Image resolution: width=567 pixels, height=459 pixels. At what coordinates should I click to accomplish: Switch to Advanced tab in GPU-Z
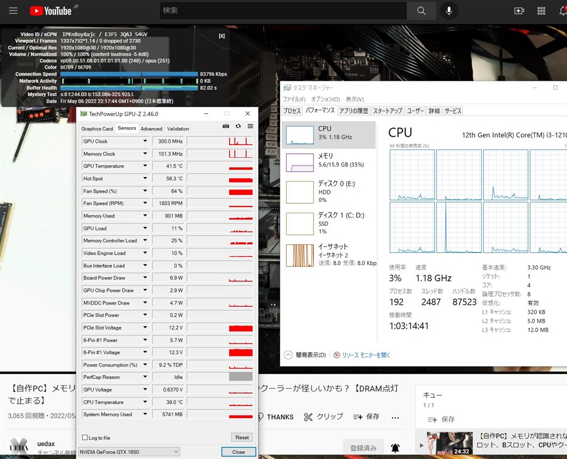point(151,128)
